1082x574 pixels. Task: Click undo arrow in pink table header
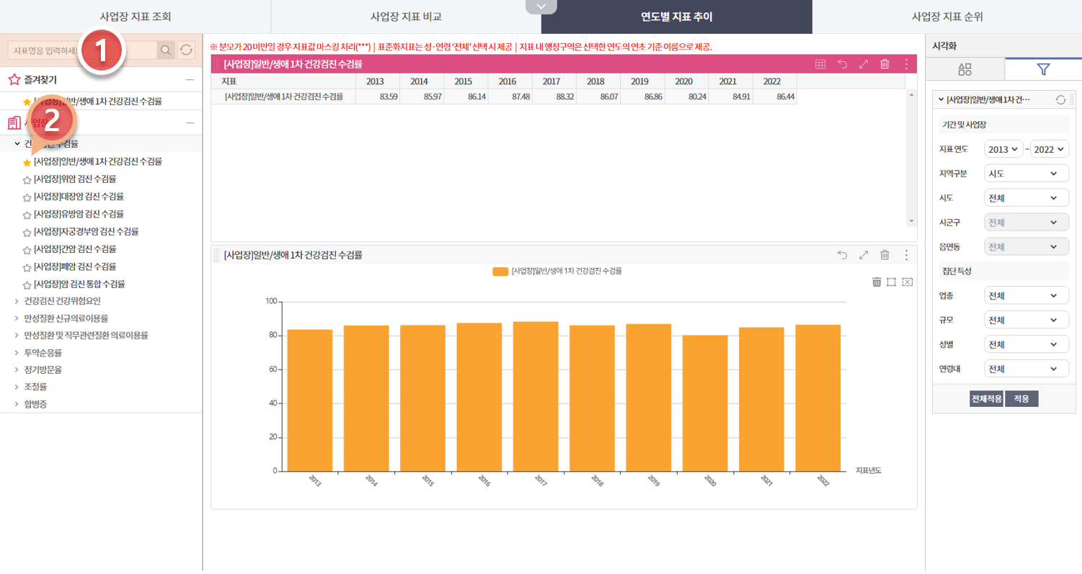842,64
